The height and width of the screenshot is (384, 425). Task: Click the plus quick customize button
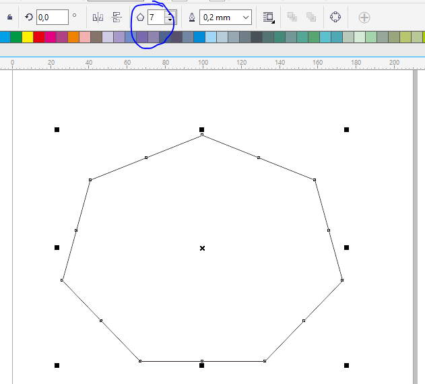click(x=364, y=18)
